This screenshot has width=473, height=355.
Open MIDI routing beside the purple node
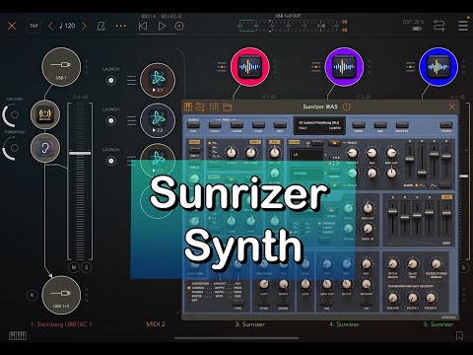[x=316, y=67]
